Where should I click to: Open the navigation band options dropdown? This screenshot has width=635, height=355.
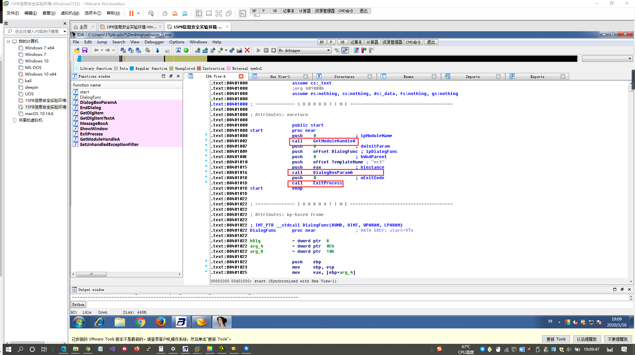(607, 59)
